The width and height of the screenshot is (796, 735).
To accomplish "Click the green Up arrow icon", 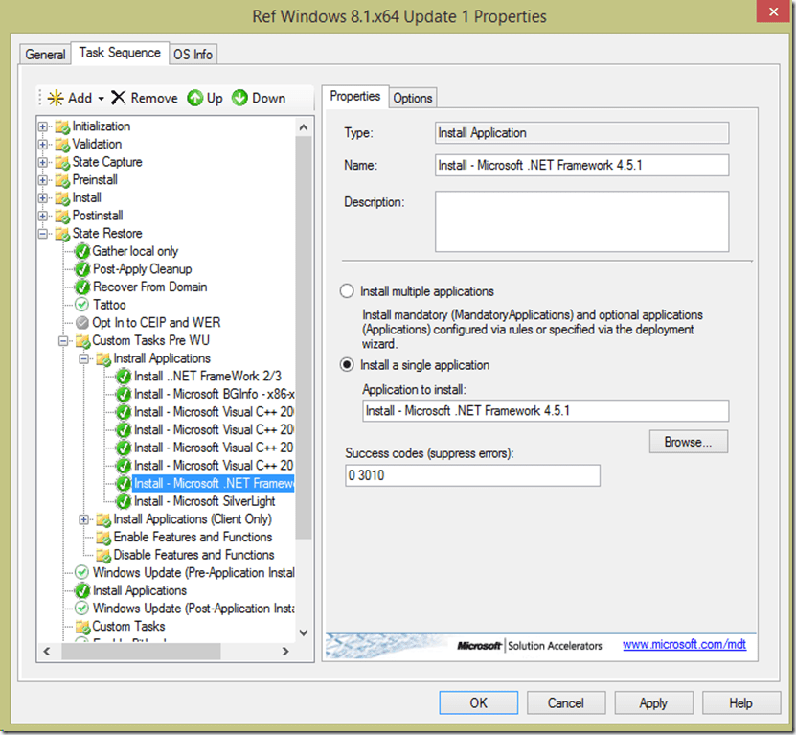I will coord(195,98).
